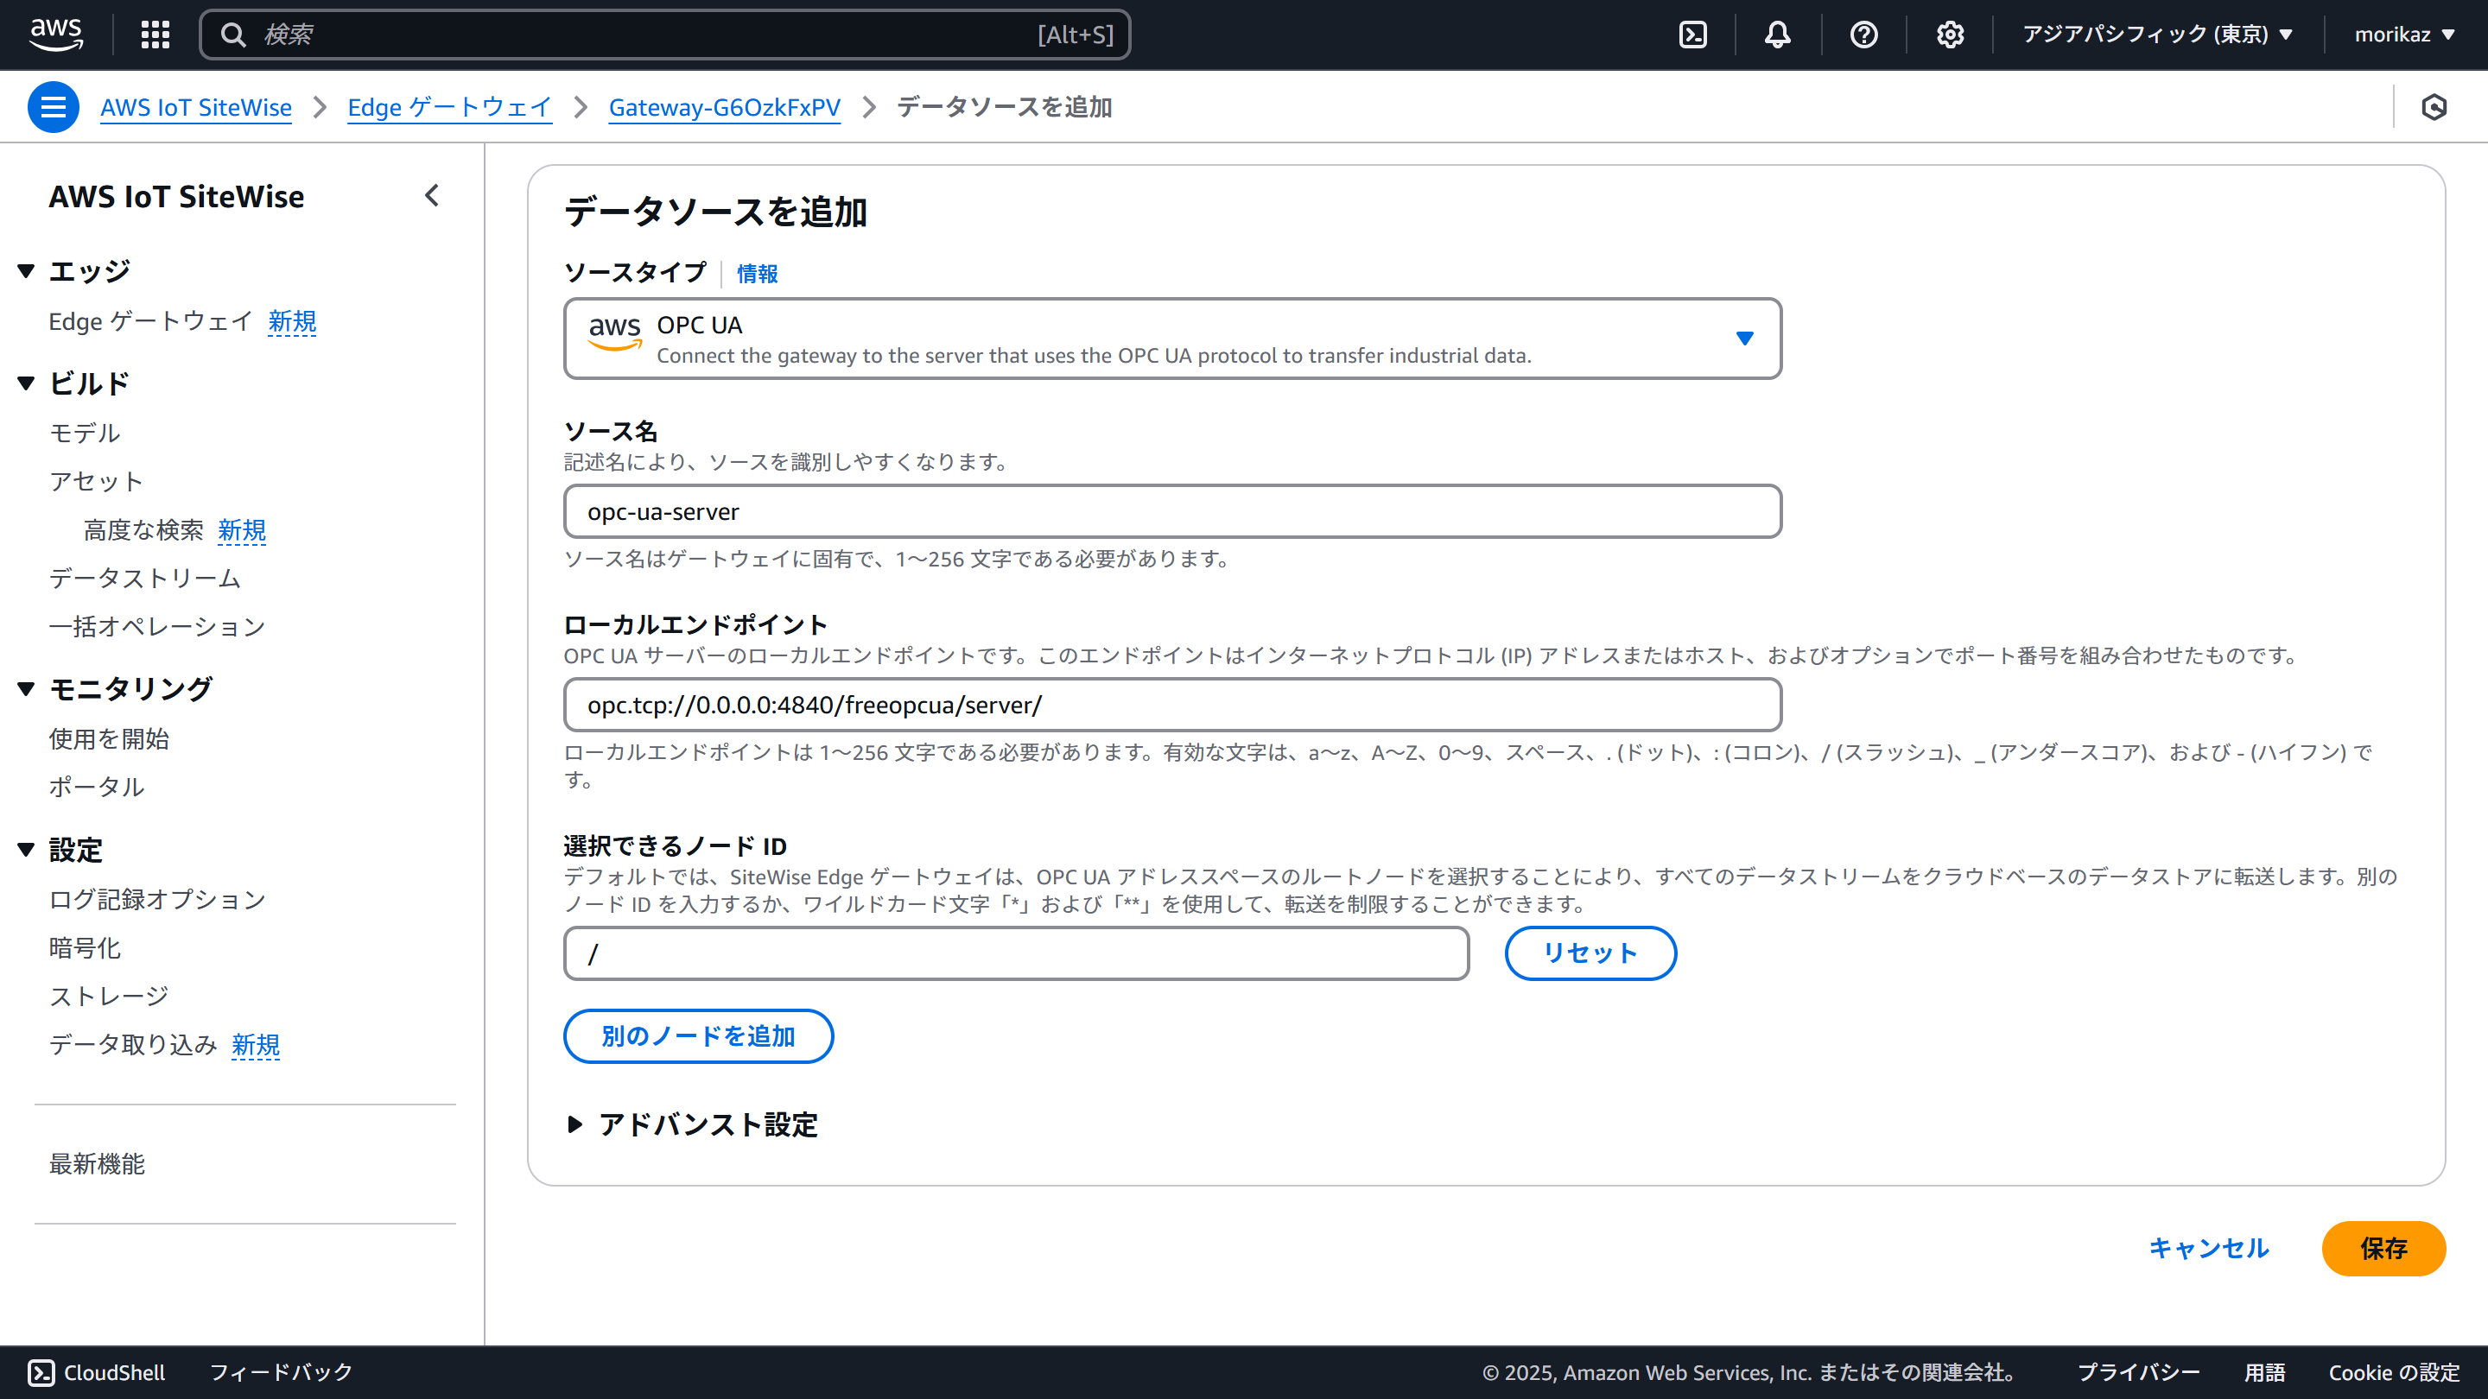Open the settings gear icon
Viewport: 2488px width, 1399px height.
(x=1950, y=35)
